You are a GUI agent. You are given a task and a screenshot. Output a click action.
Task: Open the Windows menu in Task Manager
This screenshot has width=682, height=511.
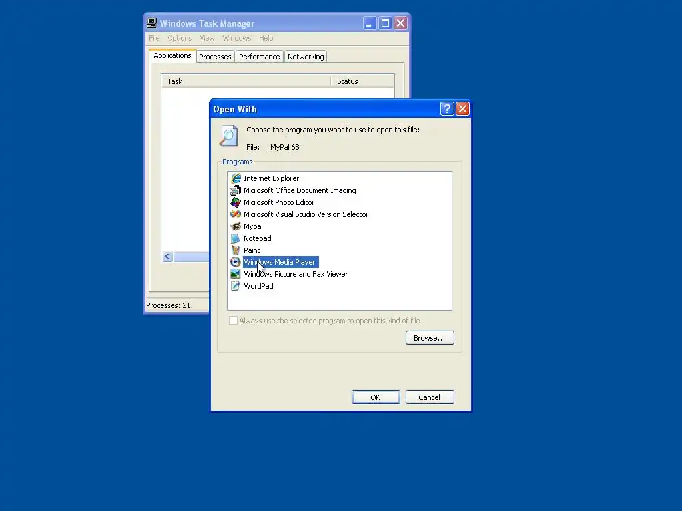(237, 38)
